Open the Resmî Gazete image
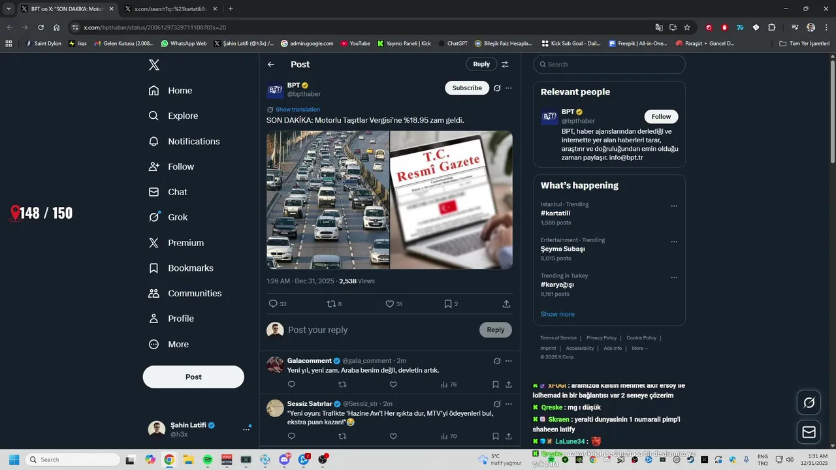Screen dimensions: 836x470 pos(451,200)
